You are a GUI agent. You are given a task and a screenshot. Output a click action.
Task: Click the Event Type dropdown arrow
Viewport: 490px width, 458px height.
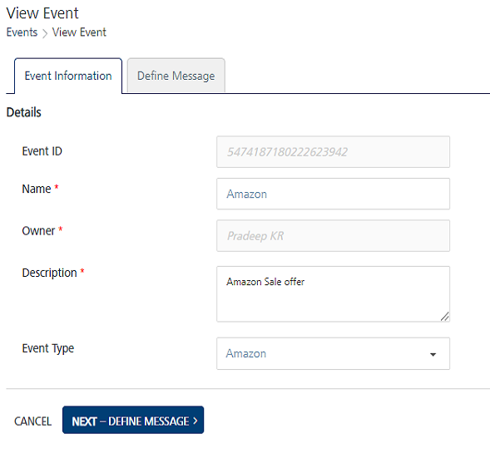coord(433,354)
